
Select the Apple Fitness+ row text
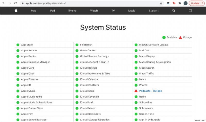coord(30,79)
